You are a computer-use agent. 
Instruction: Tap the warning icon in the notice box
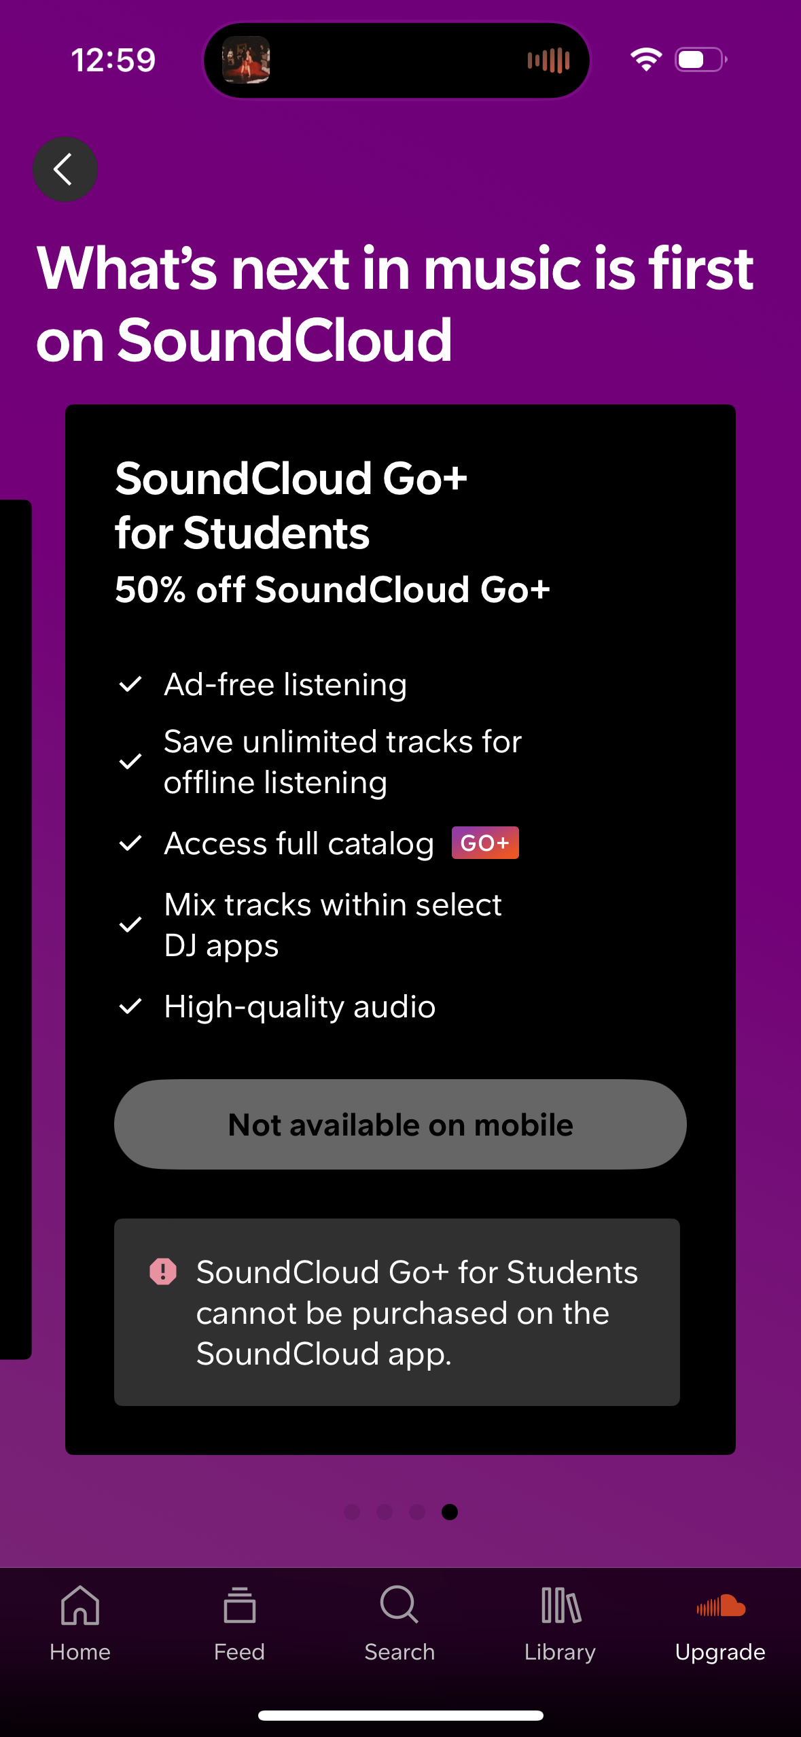[163, 1271]
